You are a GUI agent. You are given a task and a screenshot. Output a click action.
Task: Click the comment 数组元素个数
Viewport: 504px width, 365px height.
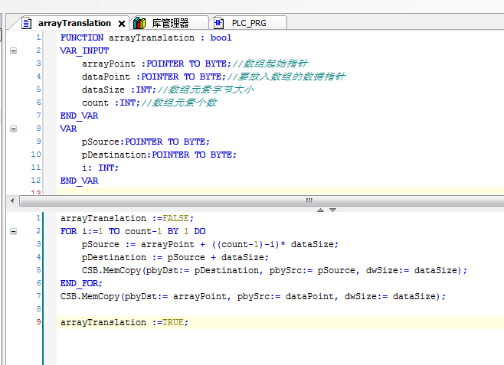point(179,103)
